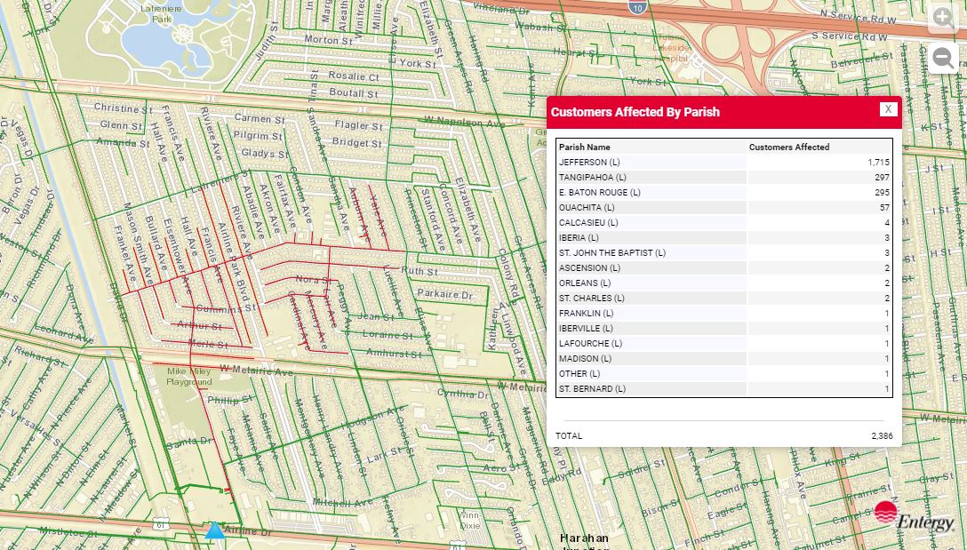Image resolution: width=967 pixels, height=550 pixels.
Task: Select the CALCASIEU (L) row
Action: pyautogui.click(x=724, y=223)
